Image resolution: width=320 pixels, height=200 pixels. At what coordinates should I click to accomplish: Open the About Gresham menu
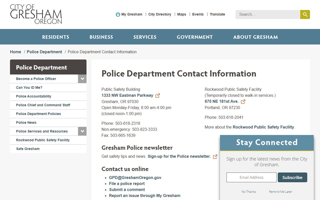[x=255, y=37]
